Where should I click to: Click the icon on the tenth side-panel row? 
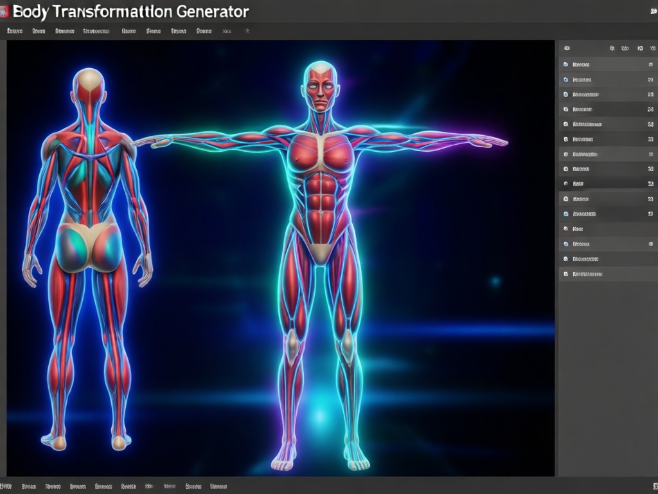click(x=565, y=199)
